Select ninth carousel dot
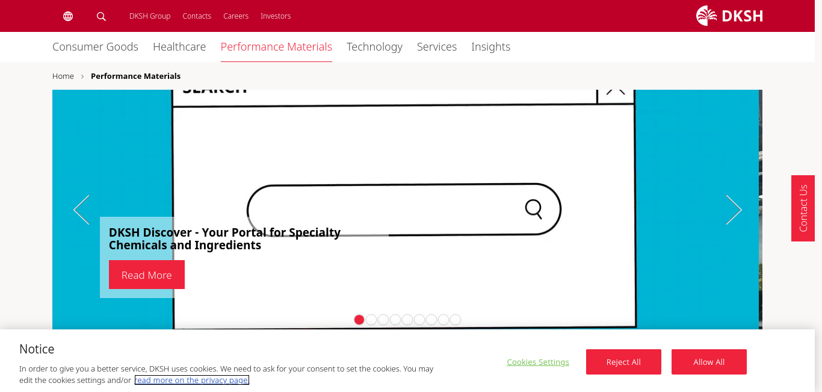Image resolution: width=822 pixels, height=392 pixels. tap(456, 320)
